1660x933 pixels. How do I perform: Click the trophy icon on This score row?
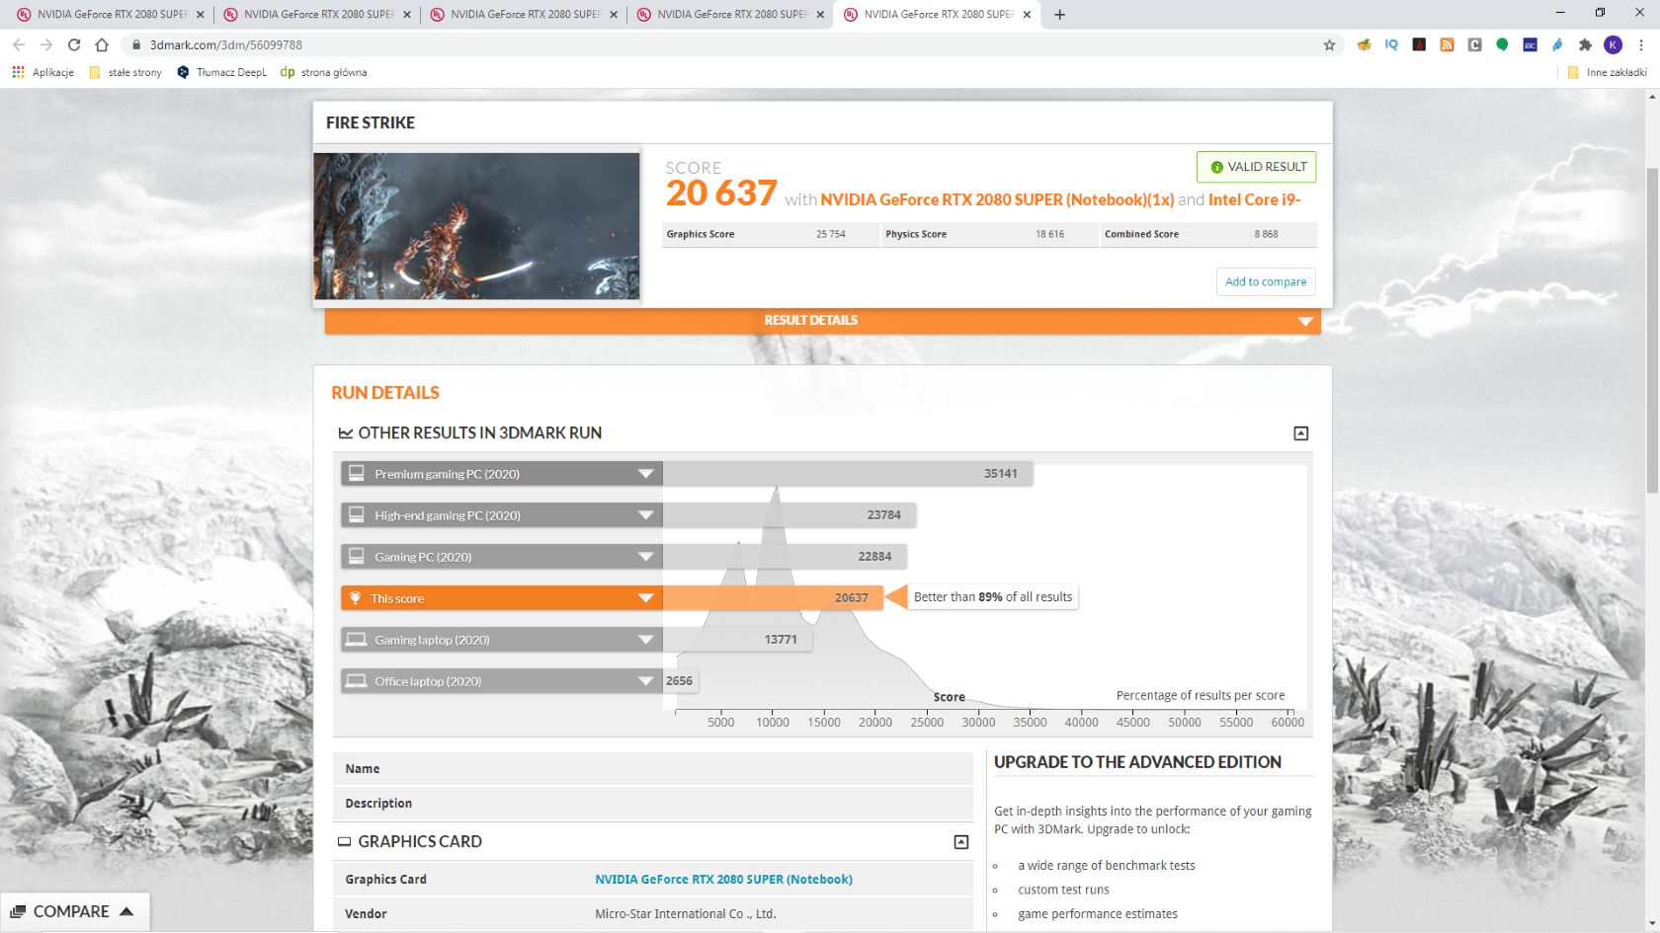357,597
